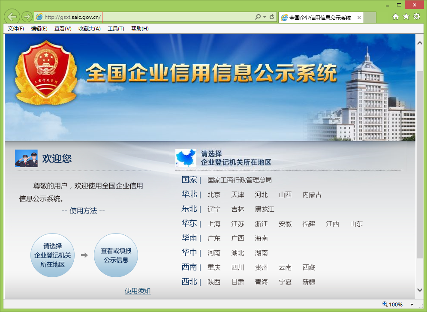Open the 工具(T) menu
Viewport: 427px width, 312px height.
click(x=116, y=29)
